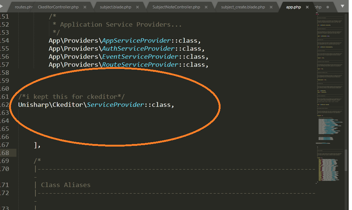This screenshot has height=210, width=352.
Task: Click the unsaved dot on the rightmost tab
Action: pyautogui.click(x=328, y=7)
